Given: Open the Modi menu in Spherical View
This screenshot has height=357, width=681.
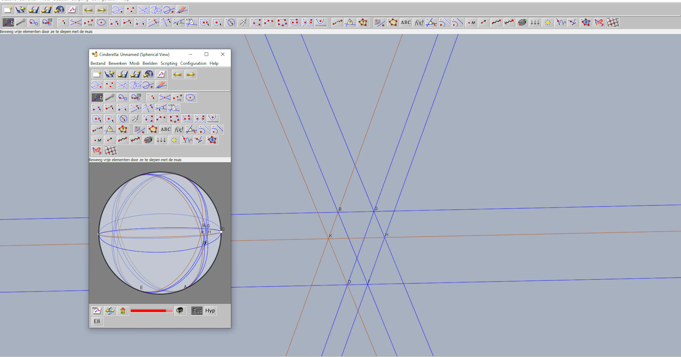Looking at the screenshot, I should click(x=134, y=63).
